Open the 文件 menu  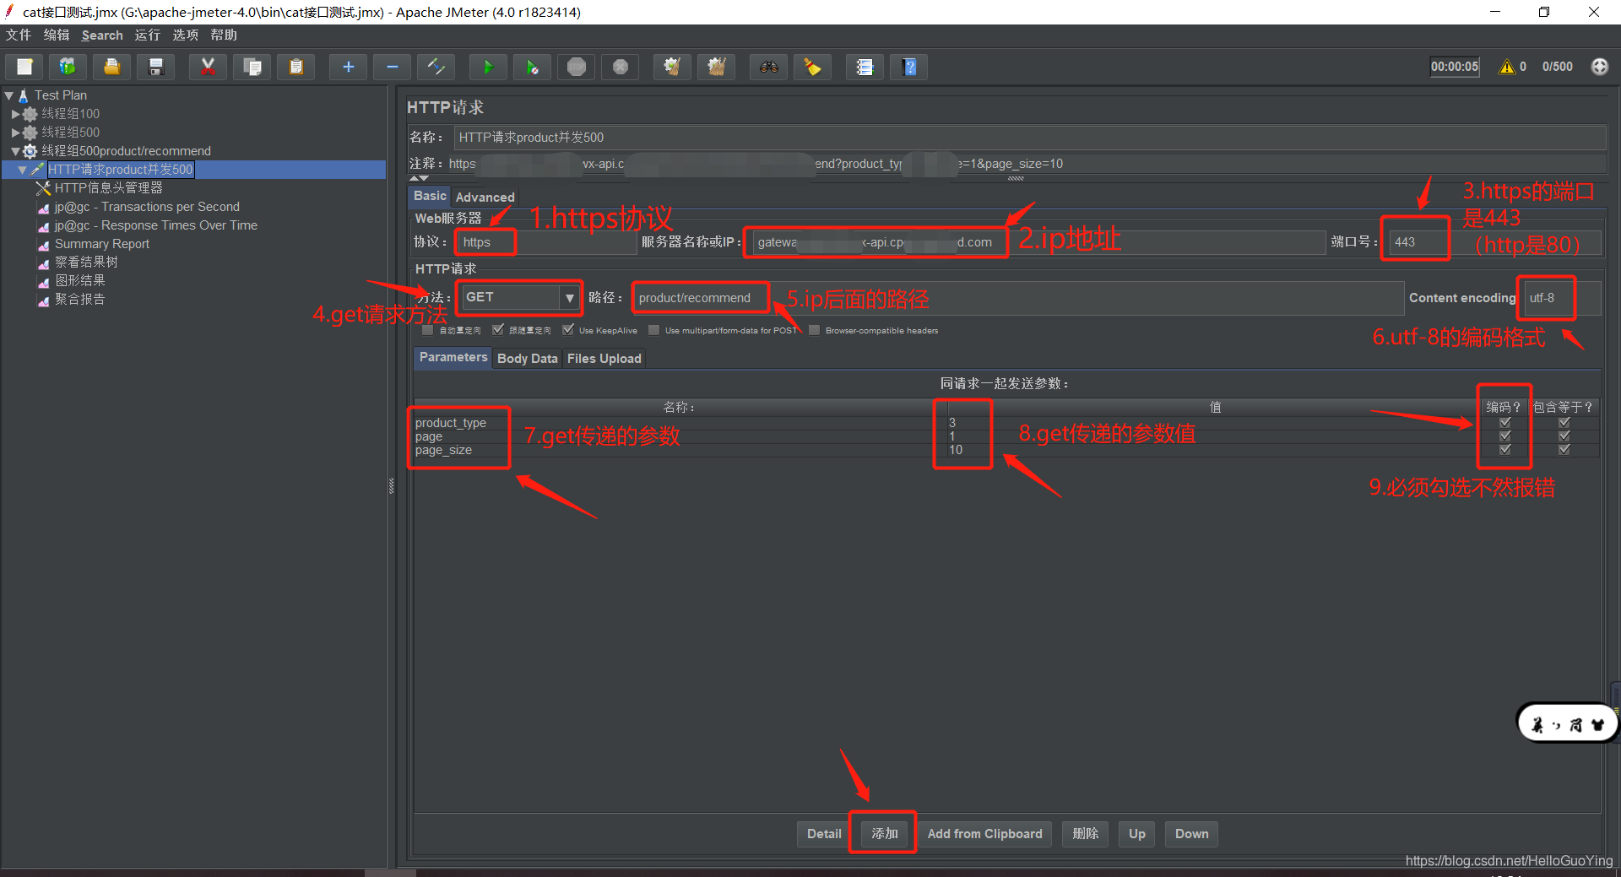(x=18, y=35)
